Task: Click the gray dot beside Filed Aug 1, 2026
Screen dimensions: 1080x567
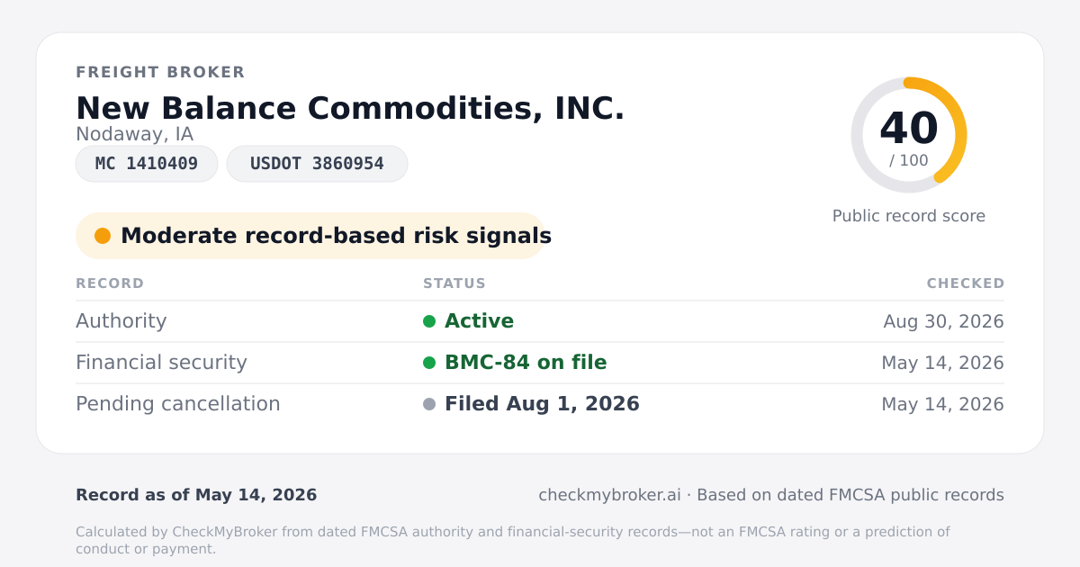Action: [x=429, y=404]
